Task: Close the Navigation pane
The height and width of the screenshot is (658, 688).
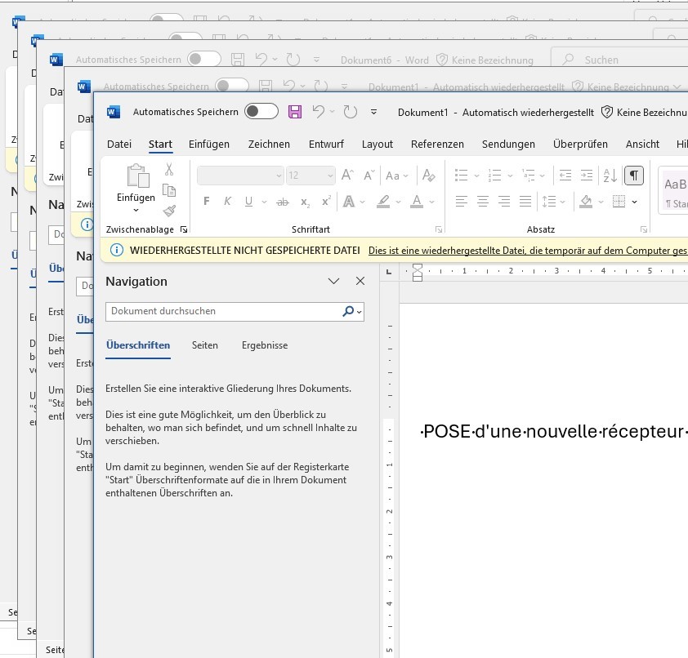Action: pos(360,281)
